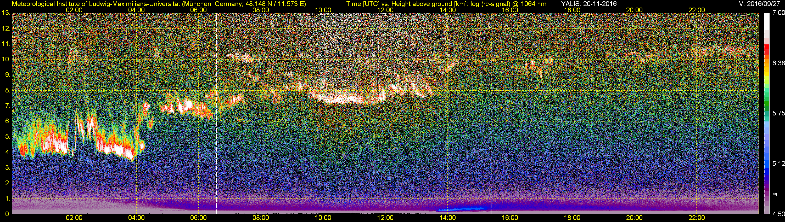The image size is (785, 222).
Task: Click the 5.12 colorbar value
Action: tap(779, 163)
